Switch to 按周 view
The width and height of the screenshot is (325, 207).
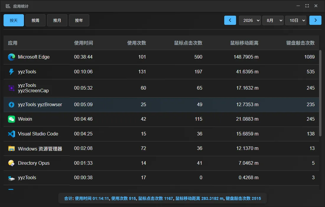[35, 20]
